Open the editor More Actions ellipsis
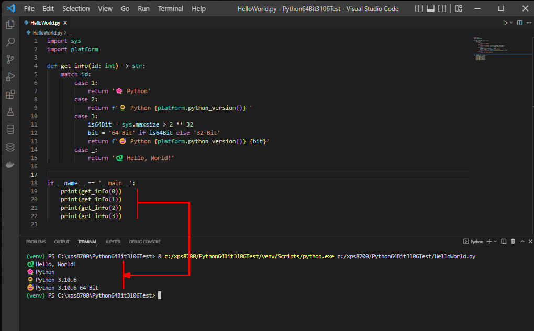This screenshot has height=331, width=534. [x=529, y=23]
